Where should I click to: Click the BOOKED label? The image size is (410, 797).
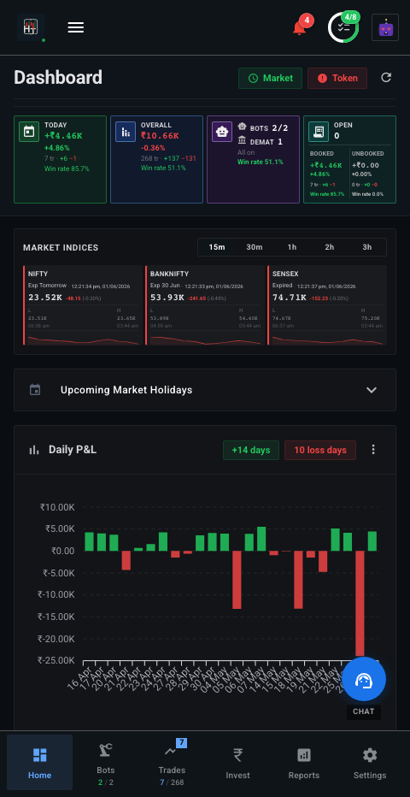pos(322,154)
